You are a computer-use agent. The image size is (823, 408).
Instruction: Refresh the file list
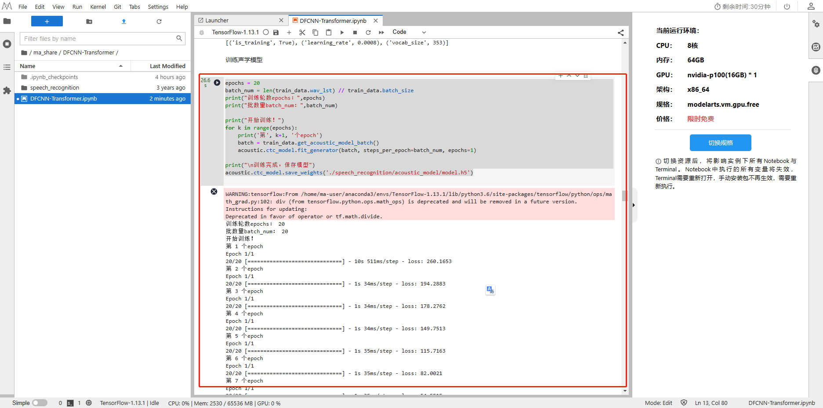[x=159, y=22]
